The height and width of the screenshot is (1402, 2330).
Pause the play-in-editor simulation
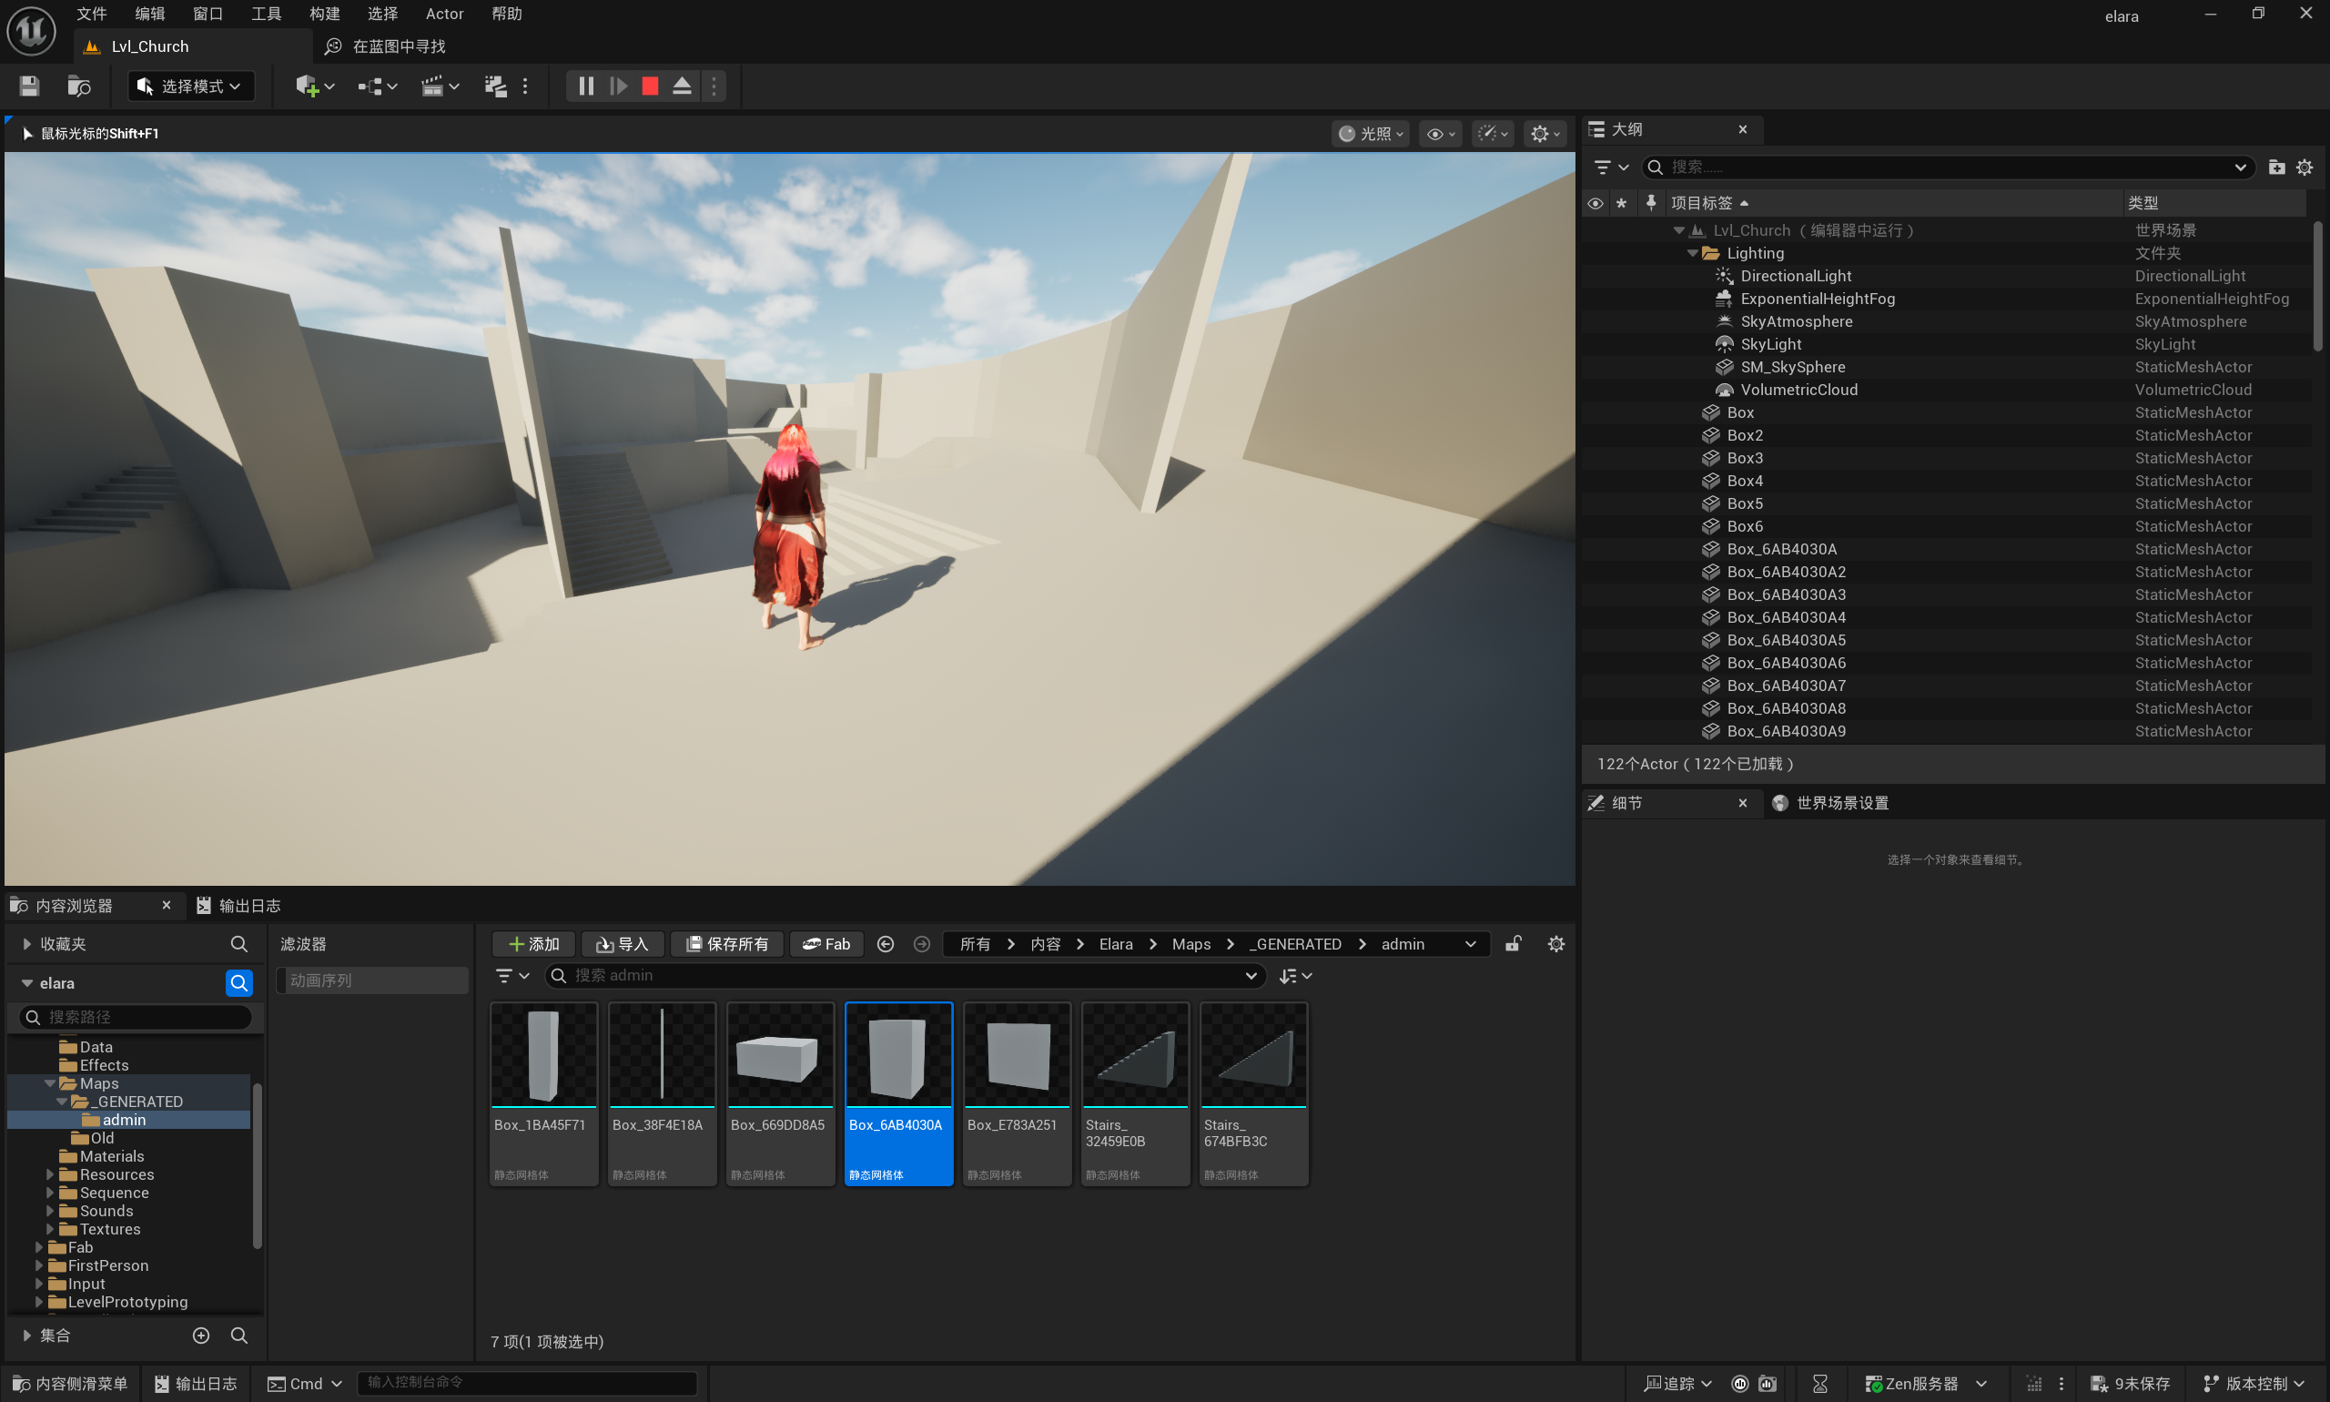click(585, 86)
